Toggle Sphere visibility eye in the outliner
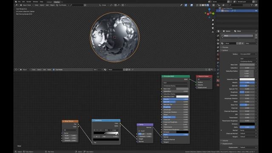The height and width of the screenshot is (153, 272). click(256, 11)
